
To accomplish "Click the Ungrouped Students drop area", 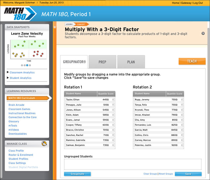I will tap(133, 165).
